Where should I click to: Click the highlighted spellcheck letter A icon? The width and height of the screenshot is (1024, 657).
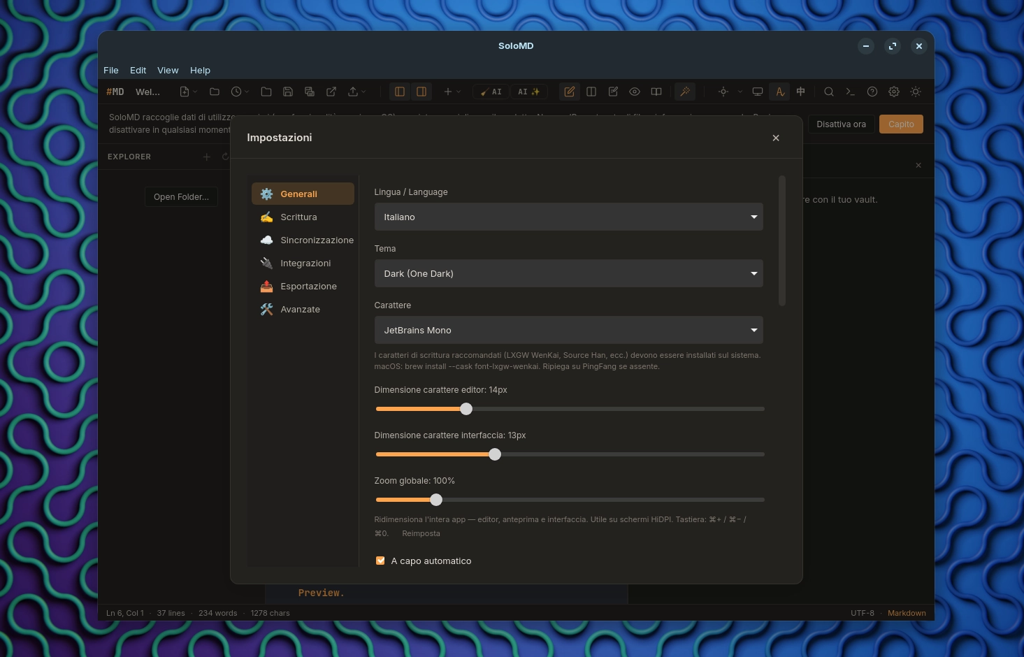point(779,92)
